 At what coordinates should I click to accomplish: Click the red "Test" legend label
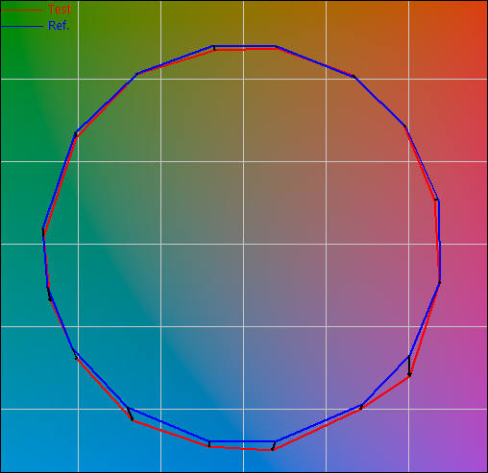(x=60, y=10)
